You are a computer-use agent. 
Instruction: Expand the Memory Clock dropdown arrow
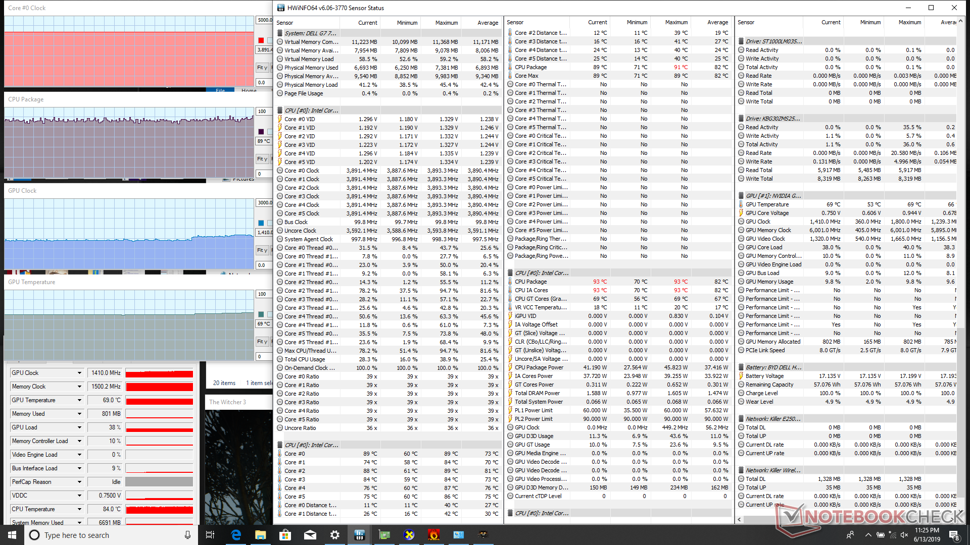pyautogui.click(x=79, y=387)
